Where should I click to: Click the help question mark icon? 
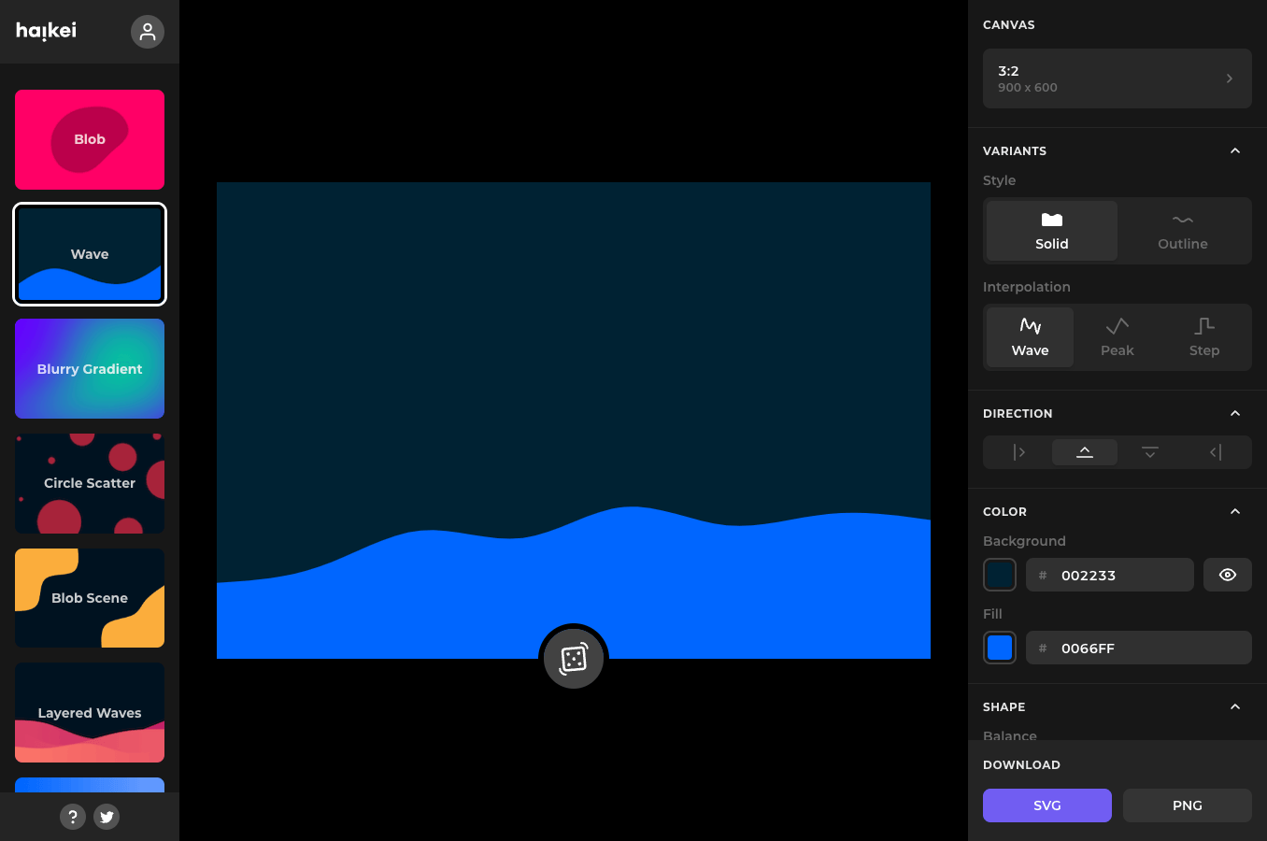click(x=73, y=817)
